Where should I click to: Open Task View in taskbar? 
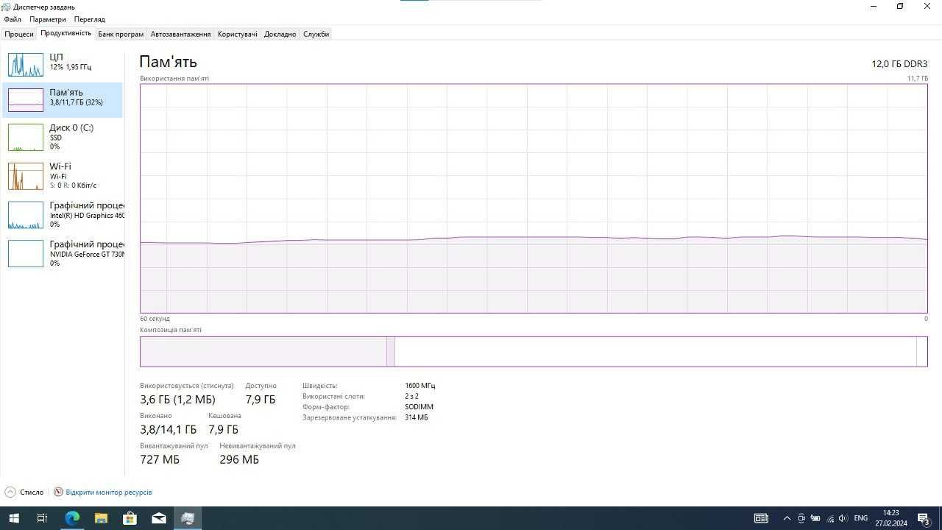(42, 518)
